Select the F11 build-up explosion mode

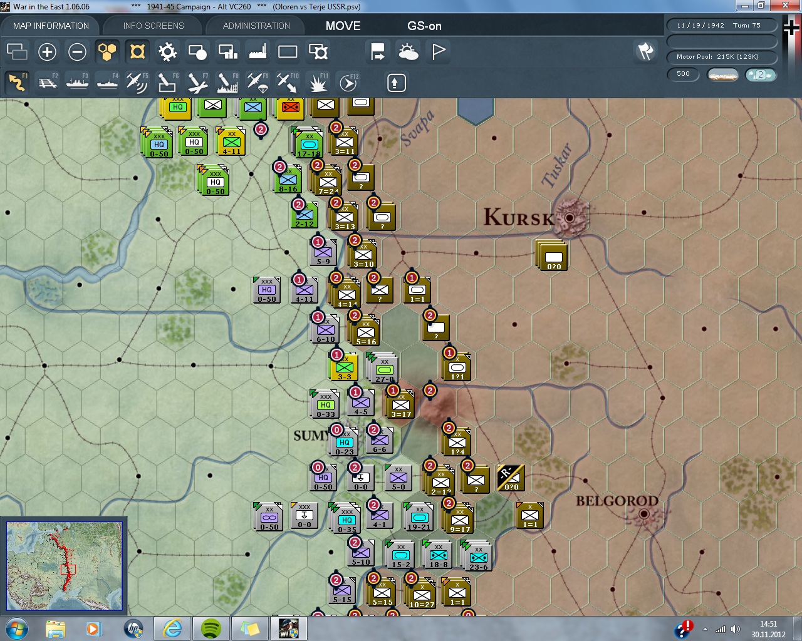click(x=318, y=83)
